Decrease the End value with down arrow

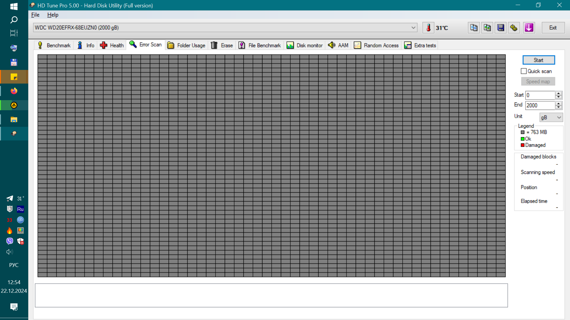(558, 107)
